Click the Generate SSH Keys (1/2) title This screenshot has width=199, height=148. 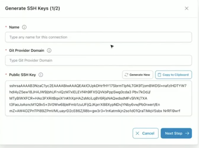click(x=33, y=8)
